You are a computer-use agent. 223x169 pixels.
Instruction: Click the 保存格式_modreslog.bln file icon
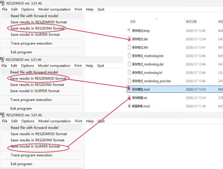tap(129, 56)
